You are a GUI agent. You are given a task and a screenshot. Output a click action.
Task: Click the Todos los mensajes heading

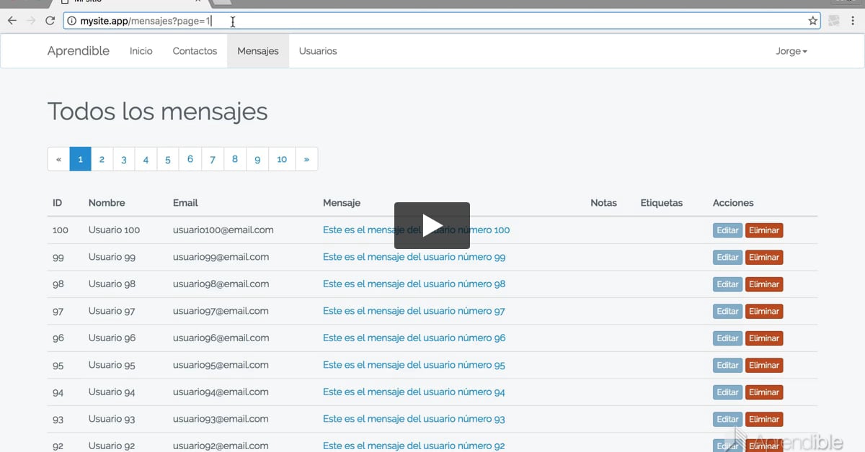tap(158, 112)
